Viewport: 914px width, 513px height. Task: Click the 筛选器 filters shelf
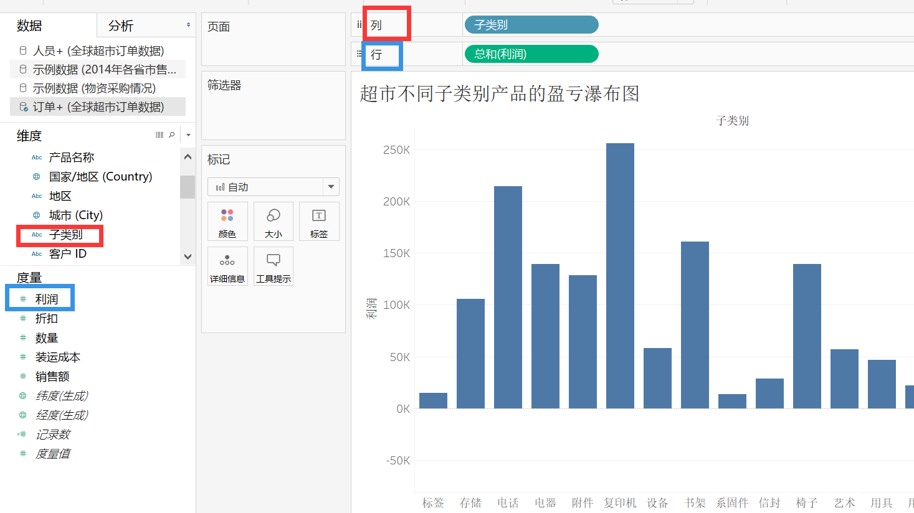point(274,105)
